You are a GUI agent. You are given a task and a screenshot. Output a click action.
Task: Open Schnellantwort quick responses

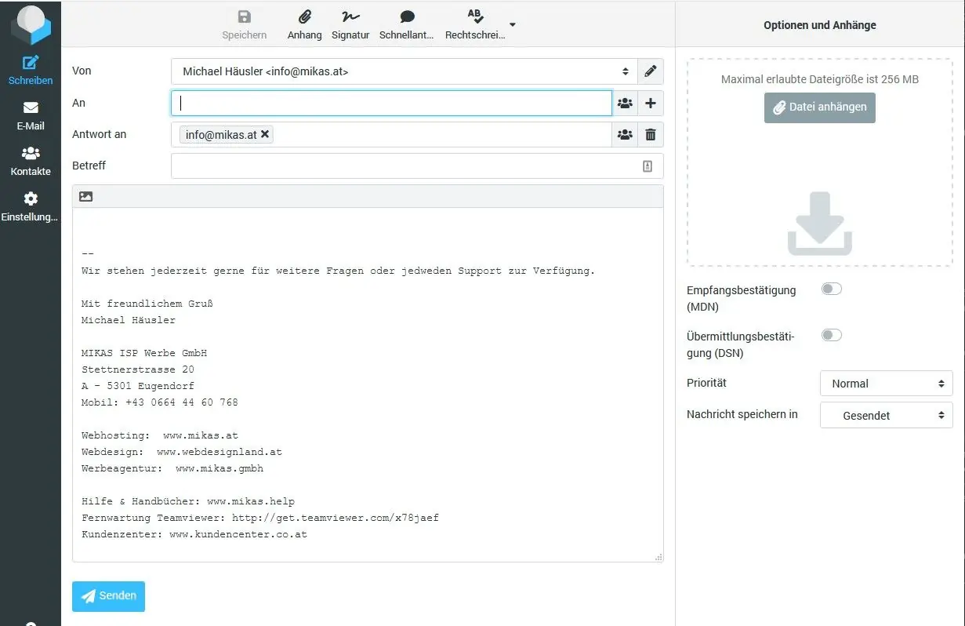(x=406, y=22)
